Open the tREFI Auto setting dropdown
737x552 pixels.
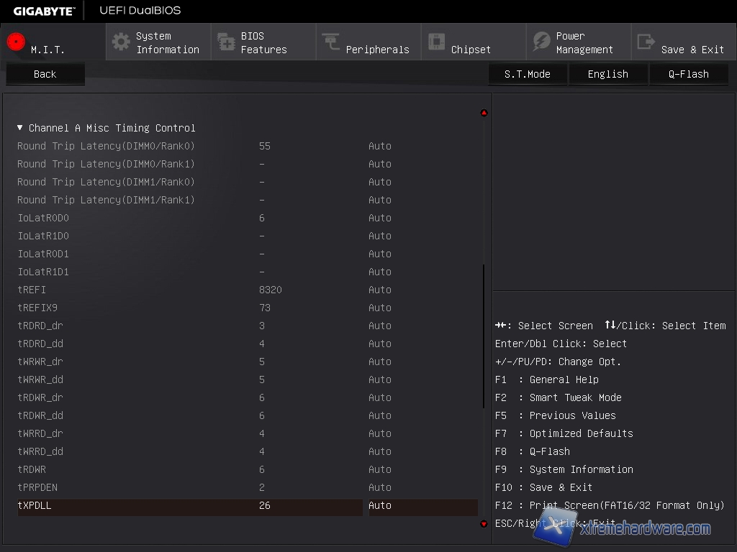pos(380,290)
